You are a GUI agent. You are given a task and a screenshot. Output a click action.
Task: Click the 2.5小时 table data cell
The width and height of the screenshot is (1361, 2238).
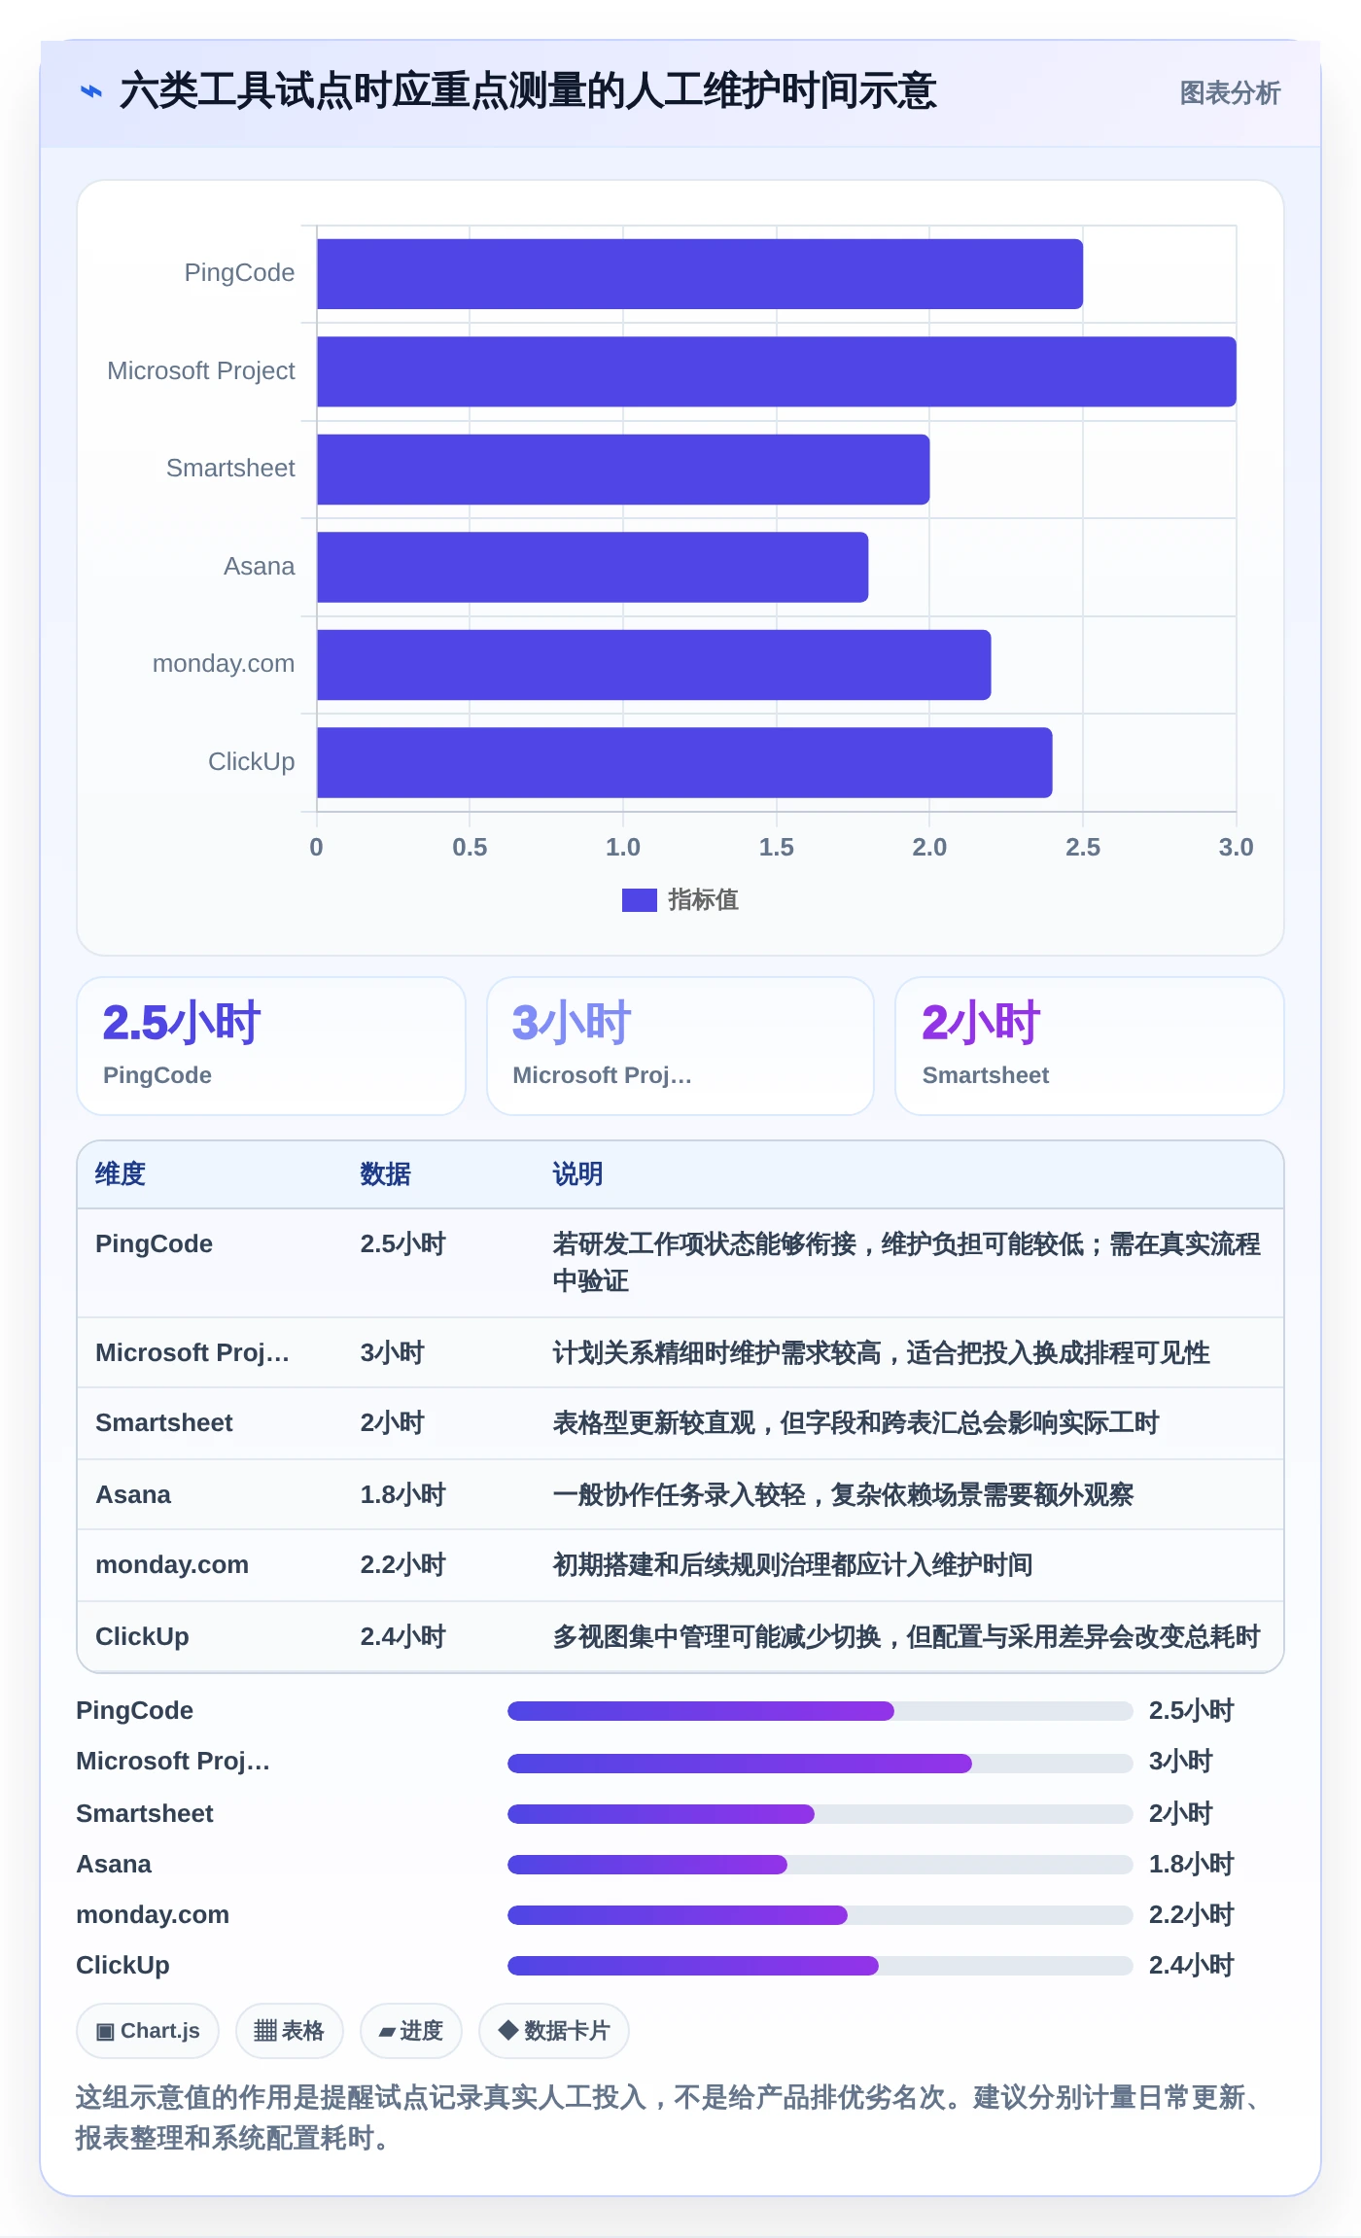(x=402, y=1244)
